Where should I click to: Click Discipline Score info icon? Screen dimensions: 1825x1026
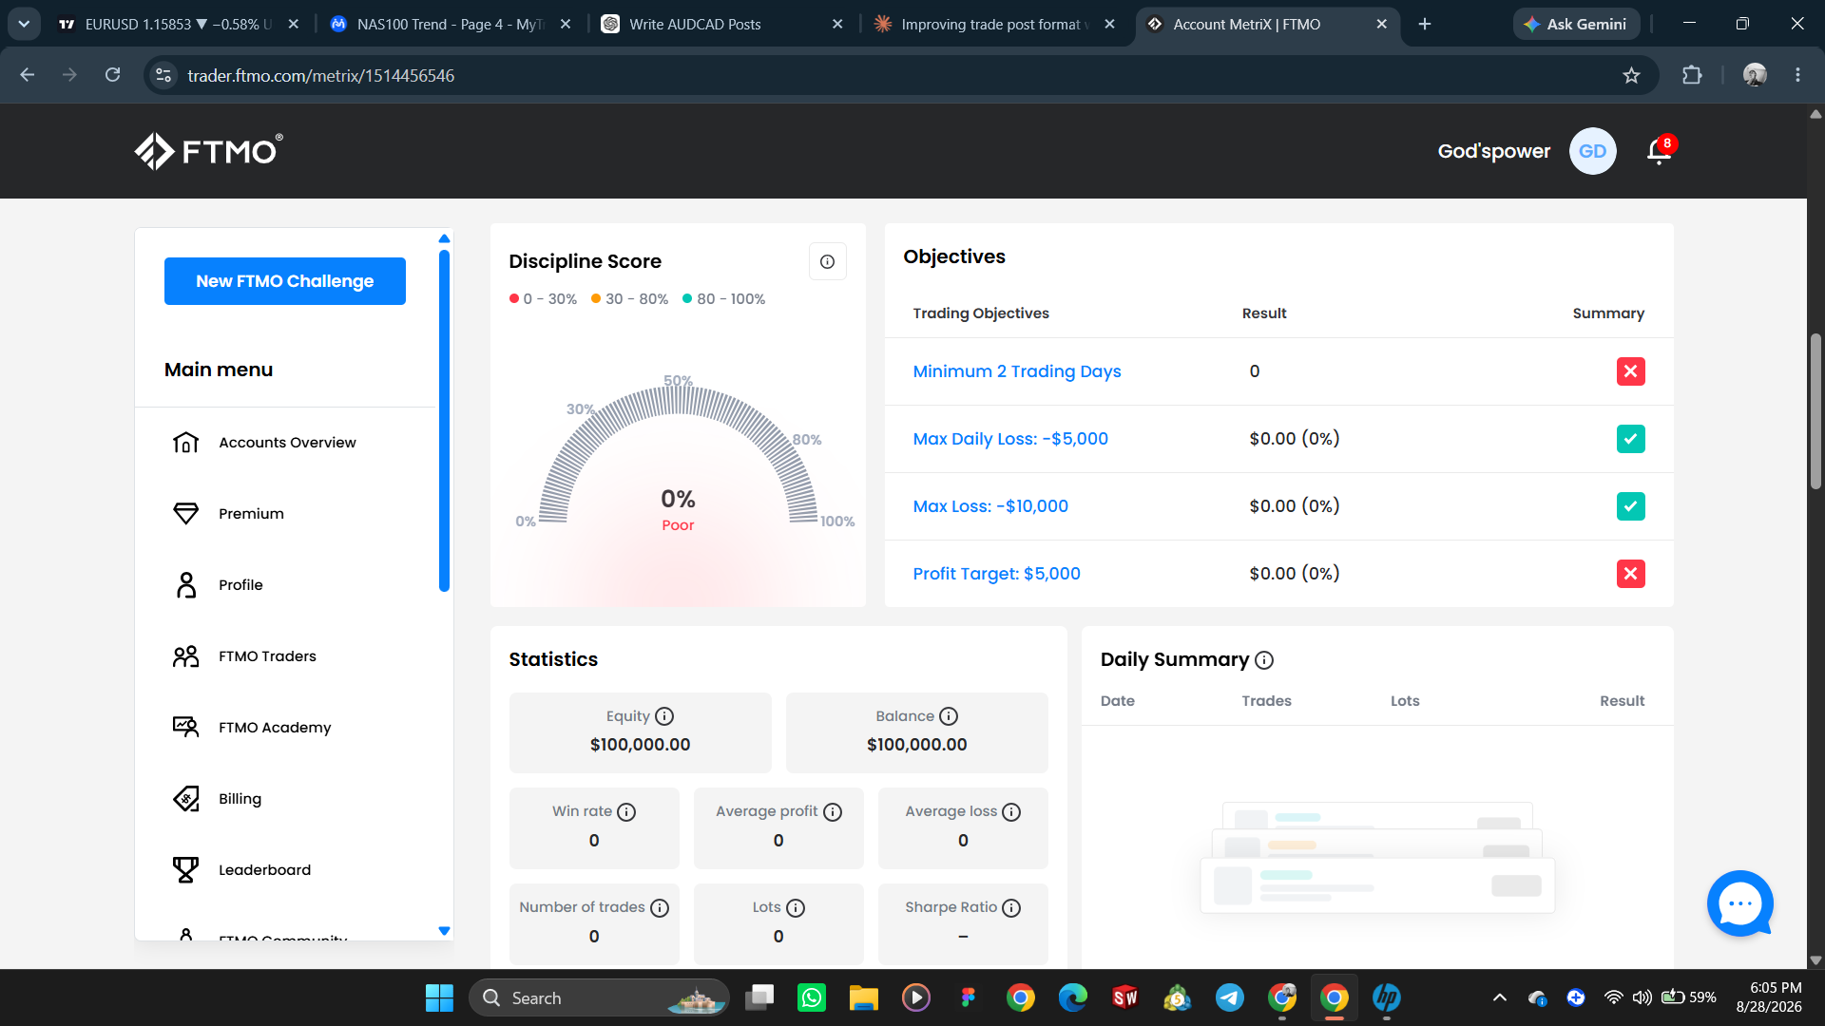point(827,261)
